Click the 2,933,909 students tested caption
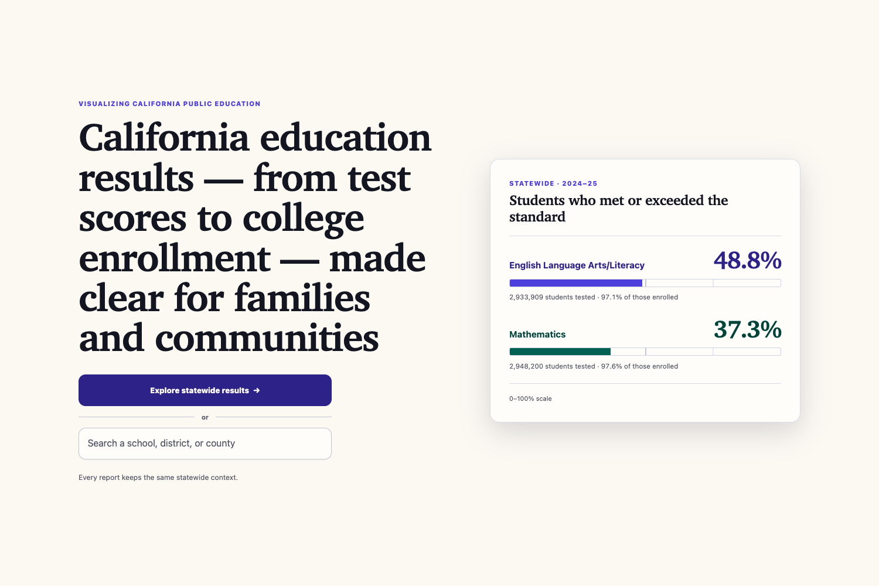Image resolution: width=879 pixels, height=586 pixels. click(594, 297)
